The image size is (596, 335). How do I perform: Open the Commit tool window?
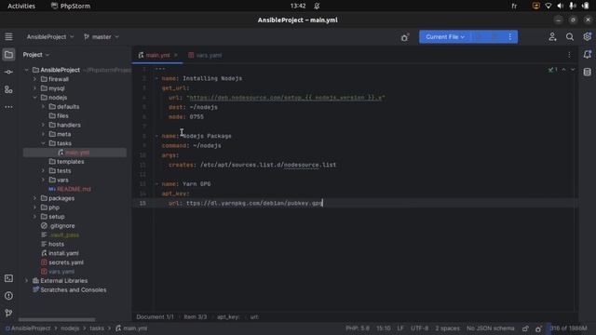coord(8,72)
